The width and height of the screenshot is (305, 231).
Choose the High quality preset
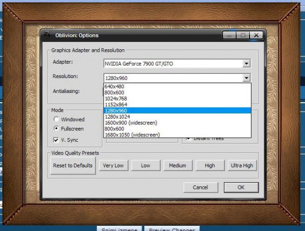(x=210, y=165)
